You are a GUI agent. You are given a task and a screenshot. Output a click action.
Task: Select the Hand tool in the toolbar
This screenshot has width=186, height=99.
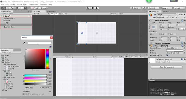point(4,8)
